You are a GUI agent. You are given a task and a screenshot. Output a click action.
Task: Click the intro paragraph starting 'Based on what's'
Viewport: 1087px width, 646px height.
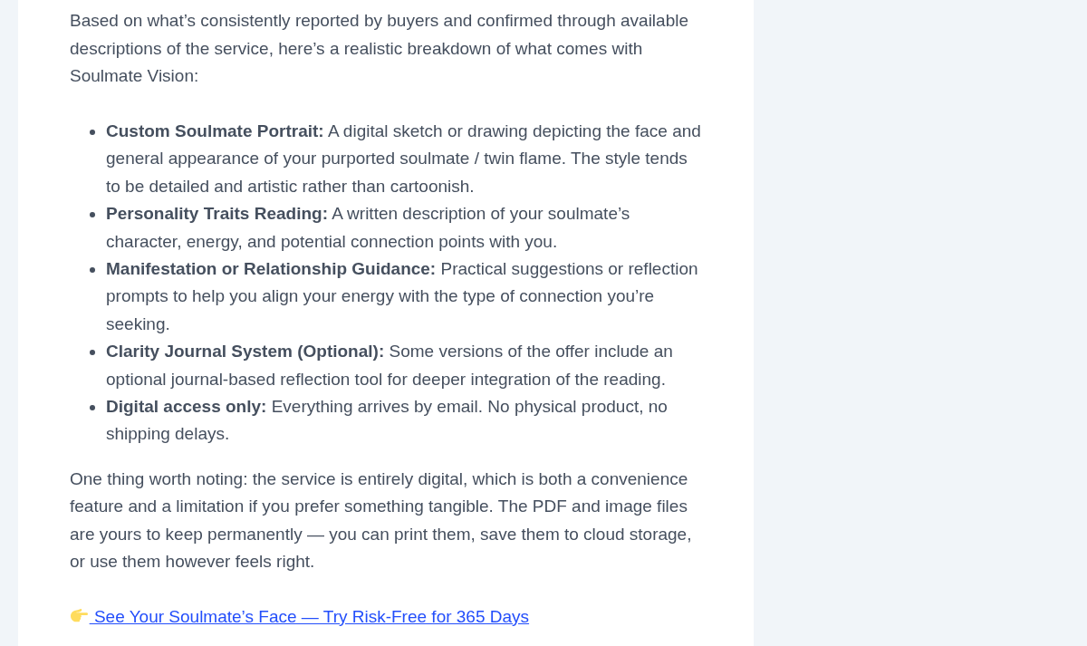point(379,48)
